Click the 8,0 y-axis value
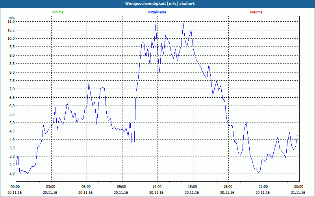Image resolution: width=315 pixels, height=197 pixels. coord(12,72)
